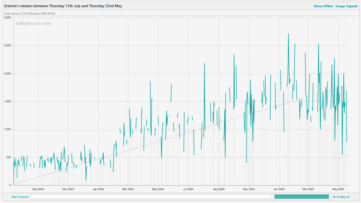
Task: Click the right handle of the date range slider
Action: [x=330, y=197]
